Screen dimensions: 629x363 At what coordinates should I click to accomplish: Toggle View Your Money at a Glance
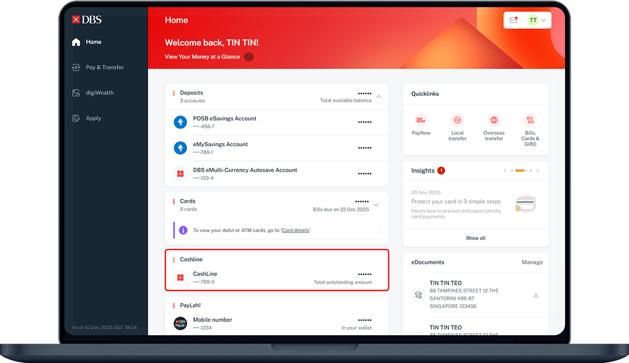(x=249, y=57)
